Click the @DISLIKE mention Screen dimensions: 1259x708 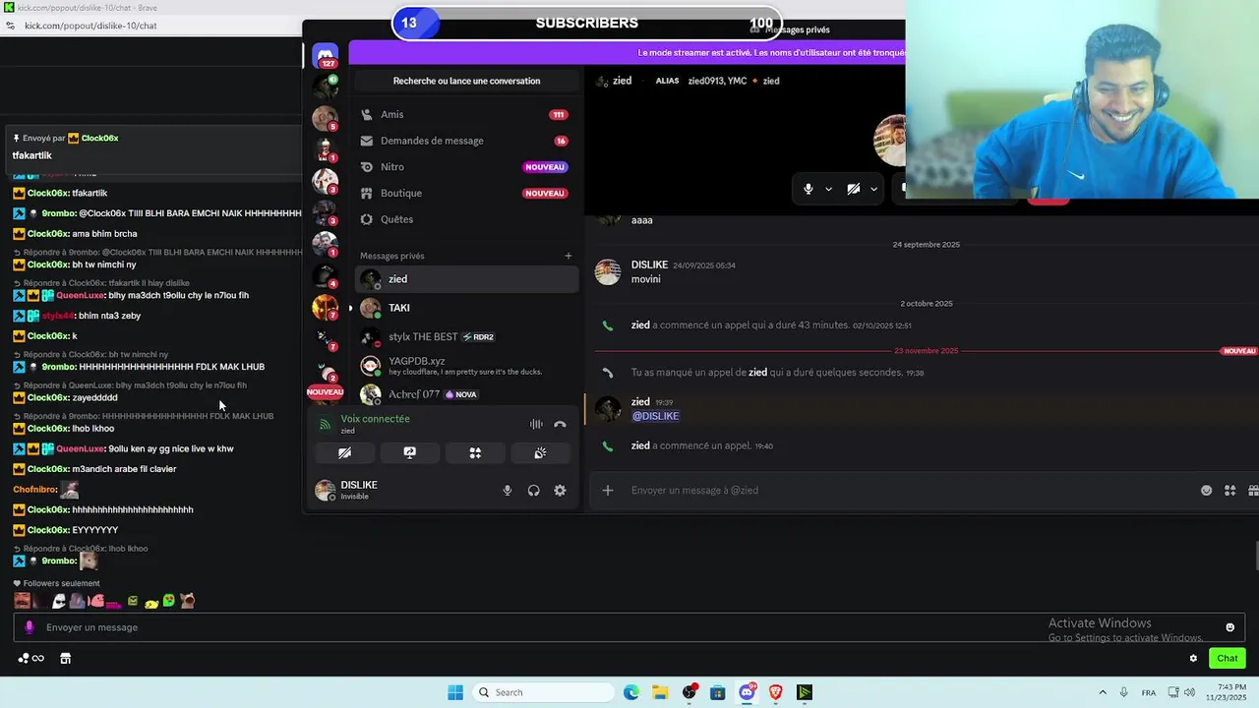point(655,416)
